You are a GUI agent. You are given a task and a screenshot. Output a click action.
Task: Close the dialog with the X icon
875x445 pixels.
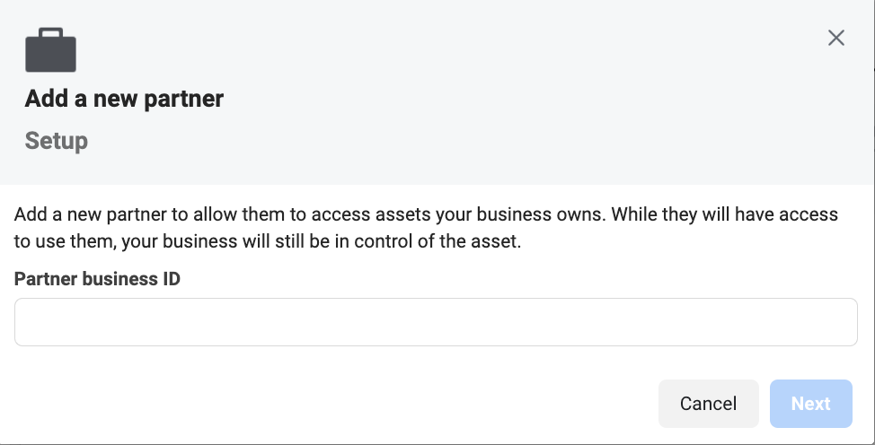(x=836, y=38)
